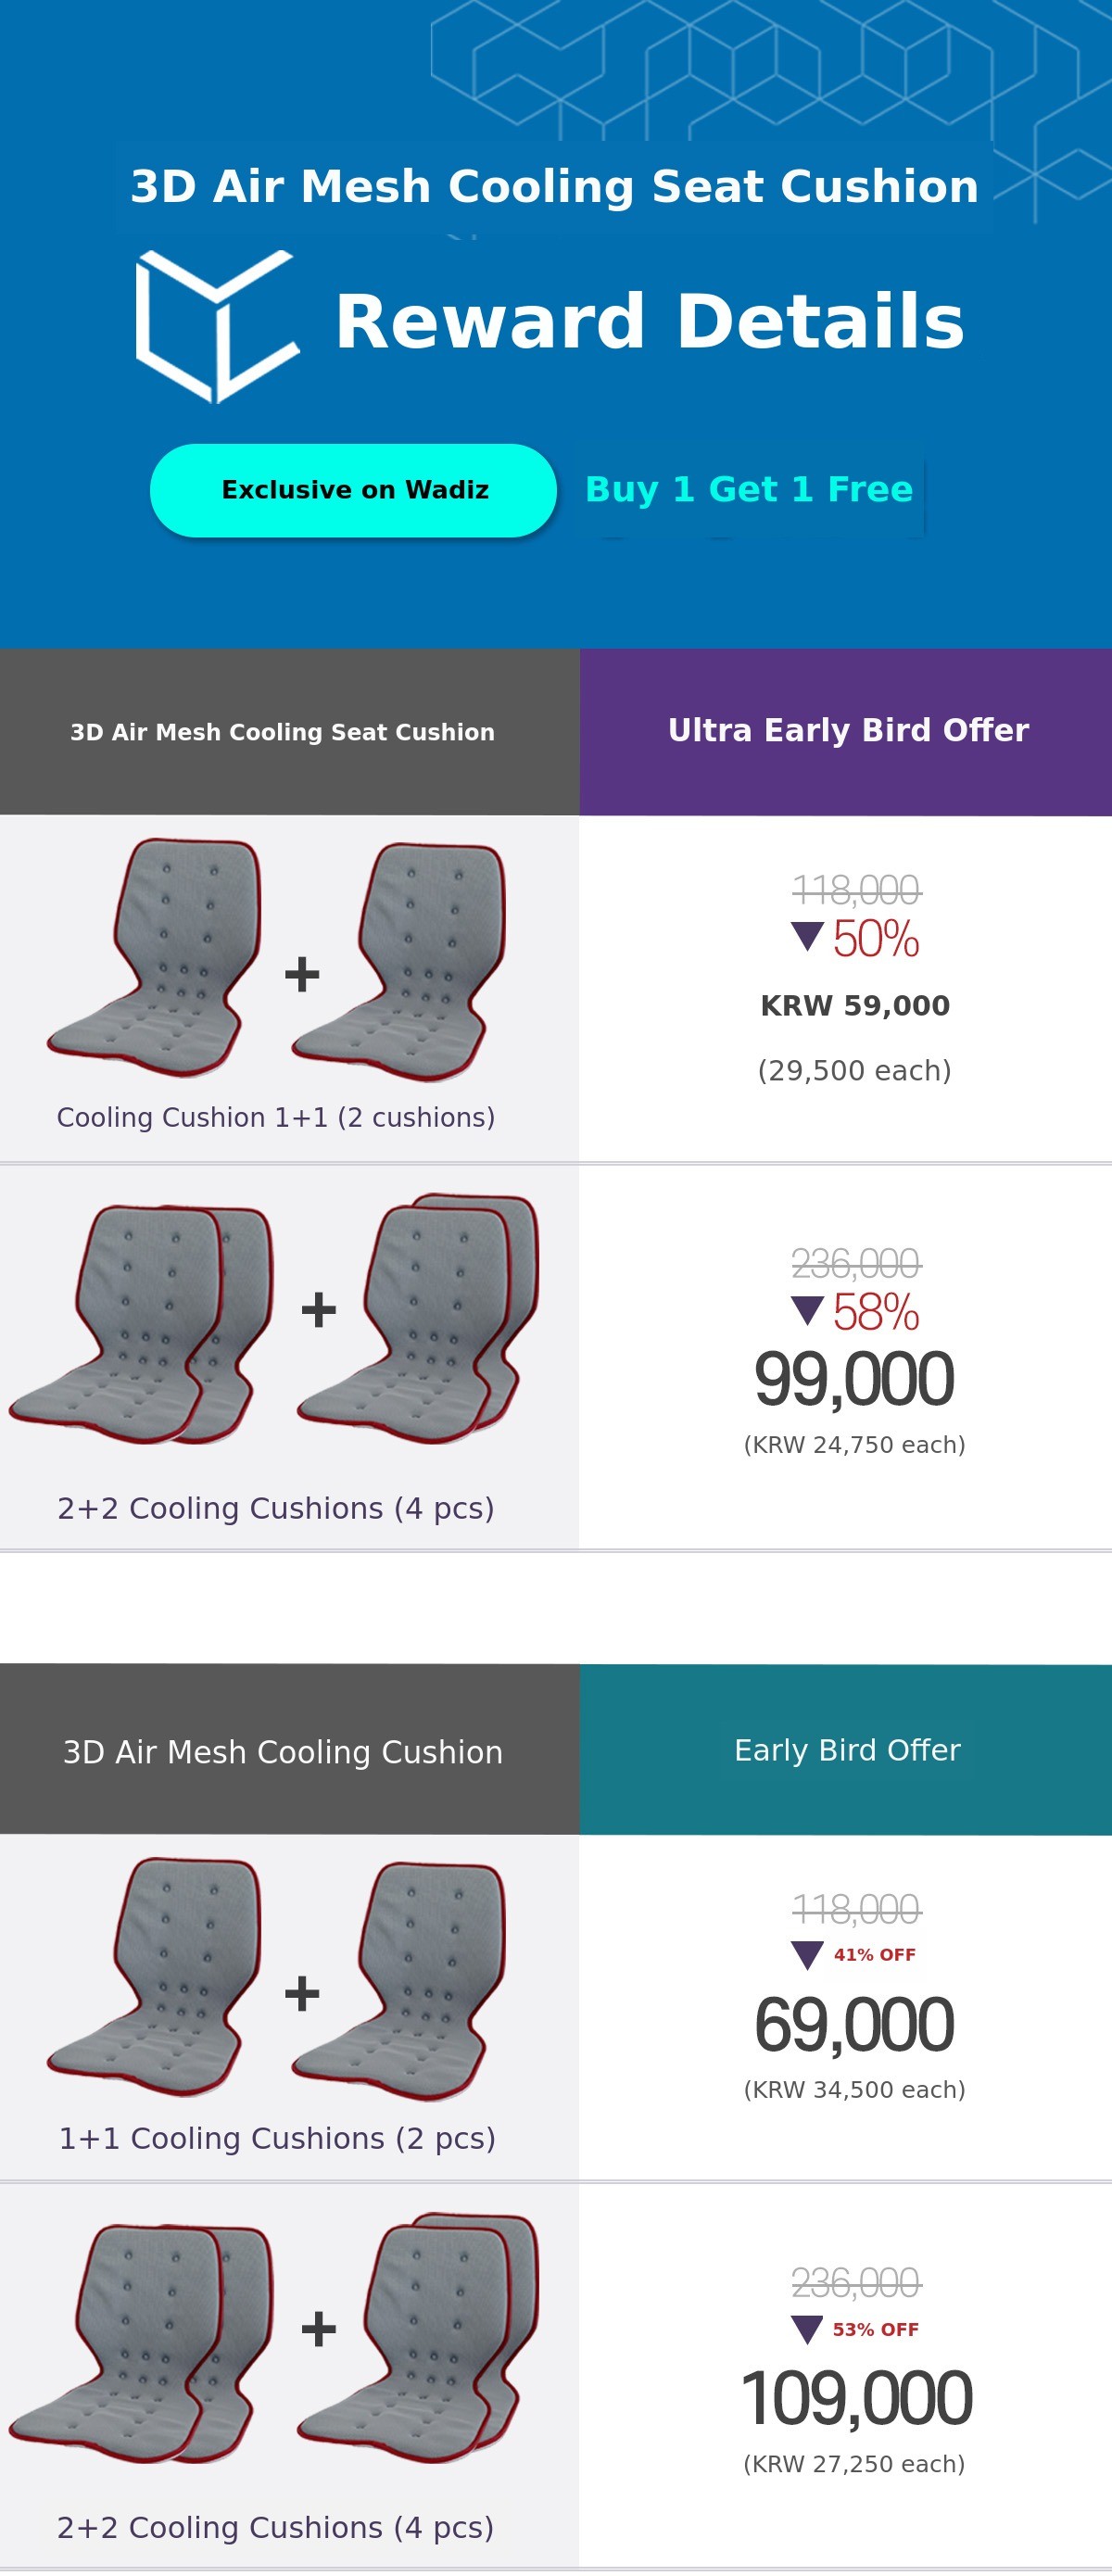Click the down triangle beside 53% OFF
The width and height of the screenshot is (1112, 2576).
[807, 2329]
